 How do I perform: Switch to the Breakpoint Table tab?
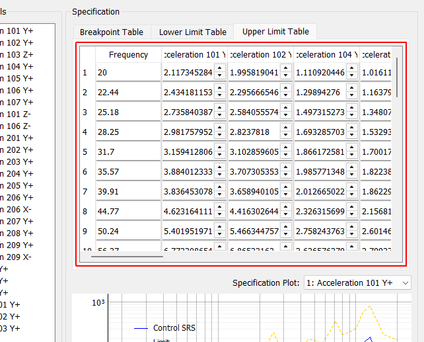[112, 32]
